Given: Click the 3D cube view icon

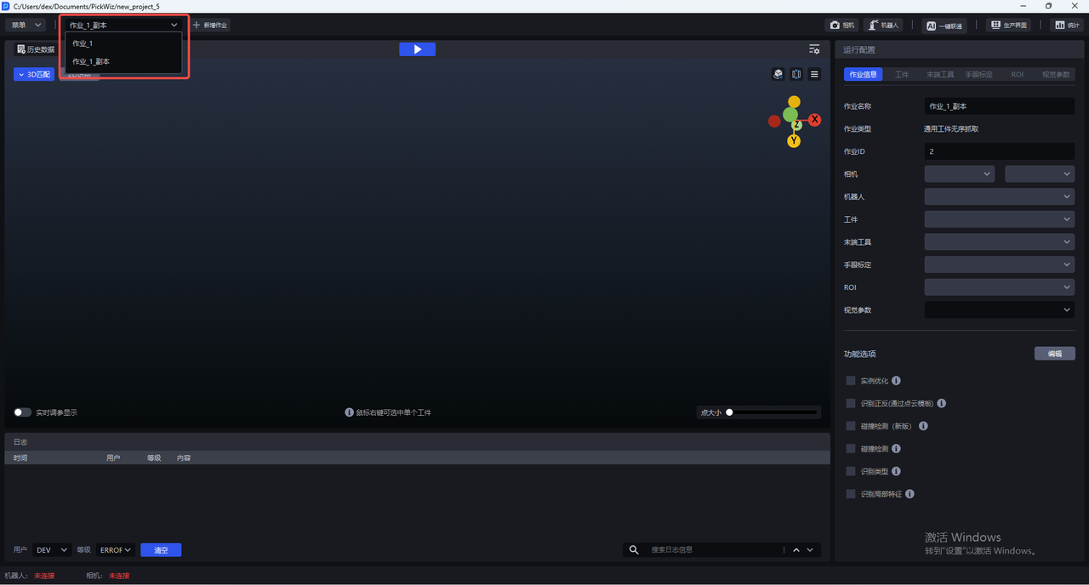Looking at the screenshot, I should [778, 75].
